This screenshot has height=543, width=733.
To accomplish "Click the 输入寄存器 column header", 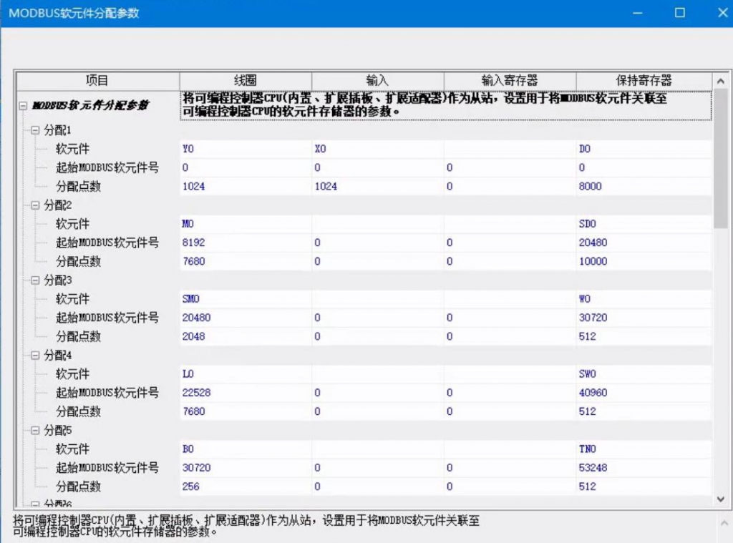I will 510,80.
